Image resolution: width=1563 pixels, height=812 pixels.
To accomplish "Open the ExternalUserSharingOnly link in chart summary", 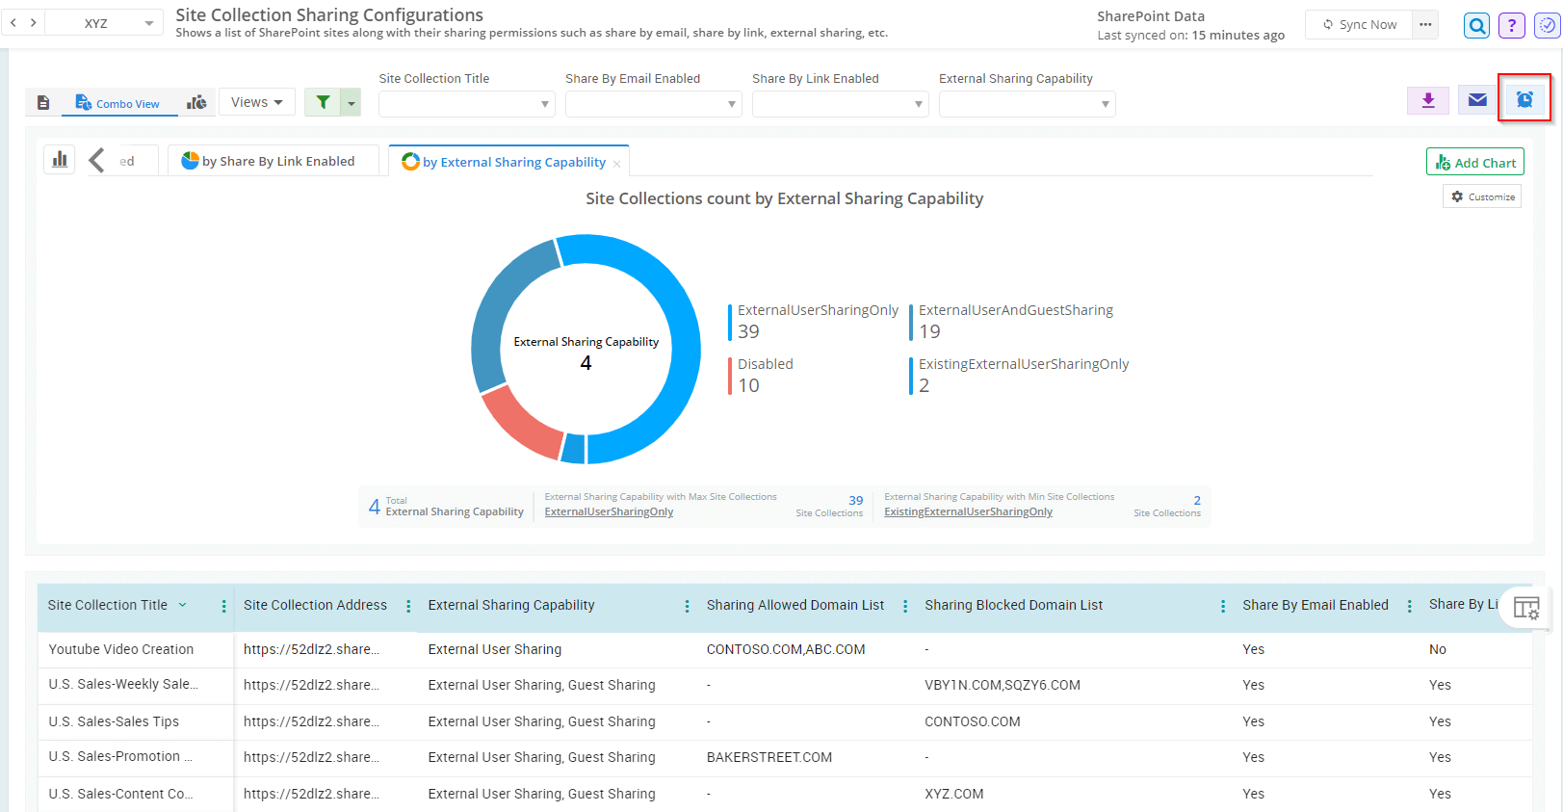I will pyautogui.click(x=609, y=512).
